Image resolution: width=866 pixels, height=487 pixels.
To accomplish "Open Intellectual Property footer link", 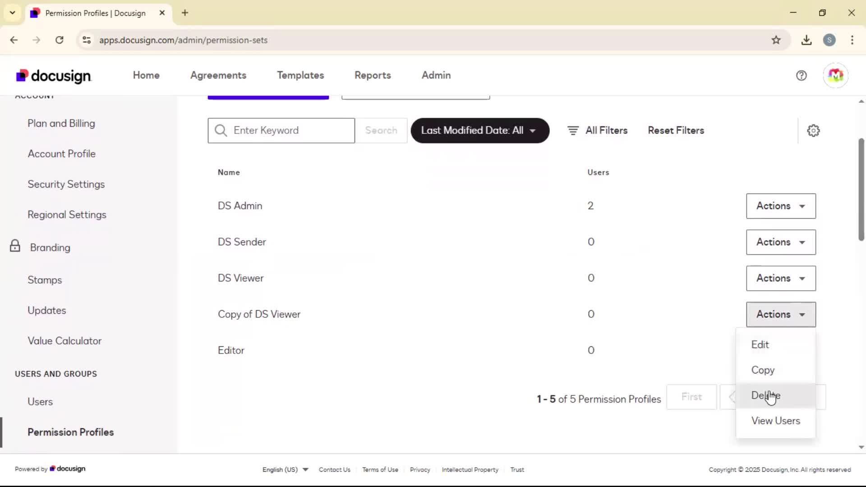I will (x=470, y=469).
